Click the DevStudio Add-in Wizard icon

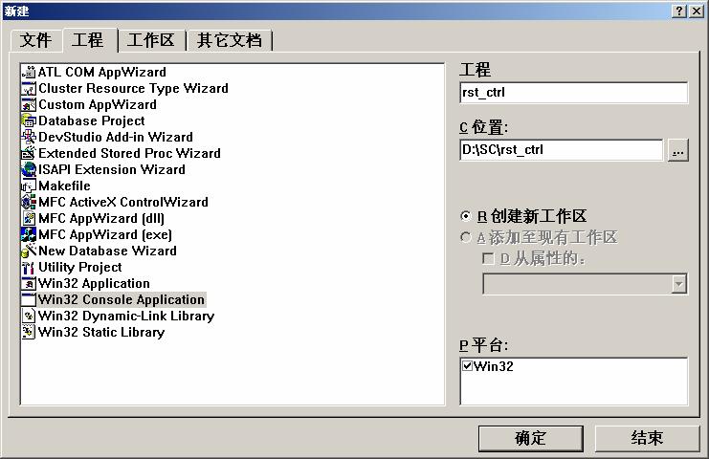pos(29,137)
